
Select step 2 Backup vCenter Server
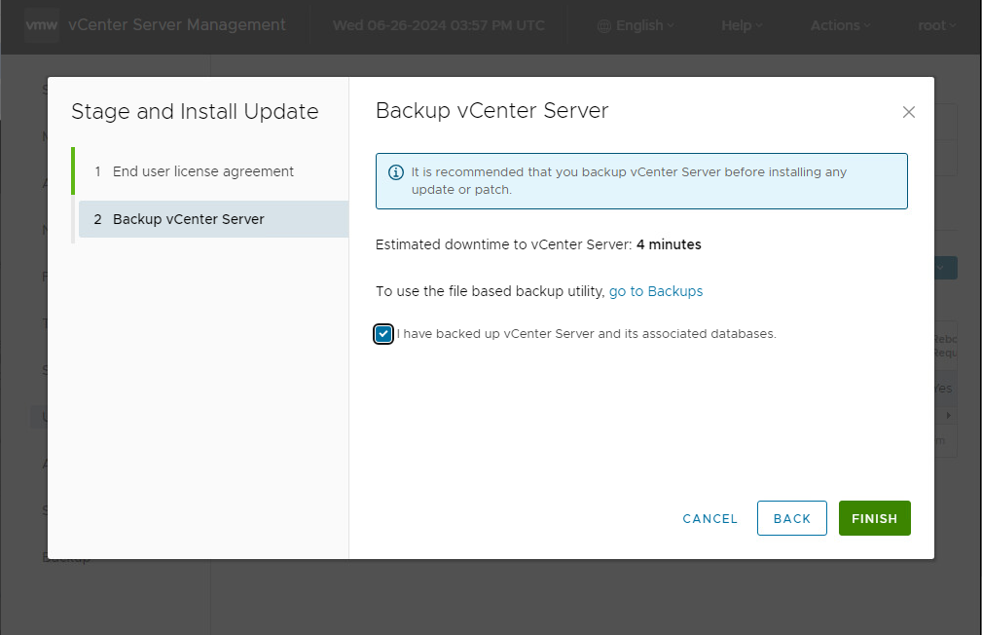tap(213, 219)
